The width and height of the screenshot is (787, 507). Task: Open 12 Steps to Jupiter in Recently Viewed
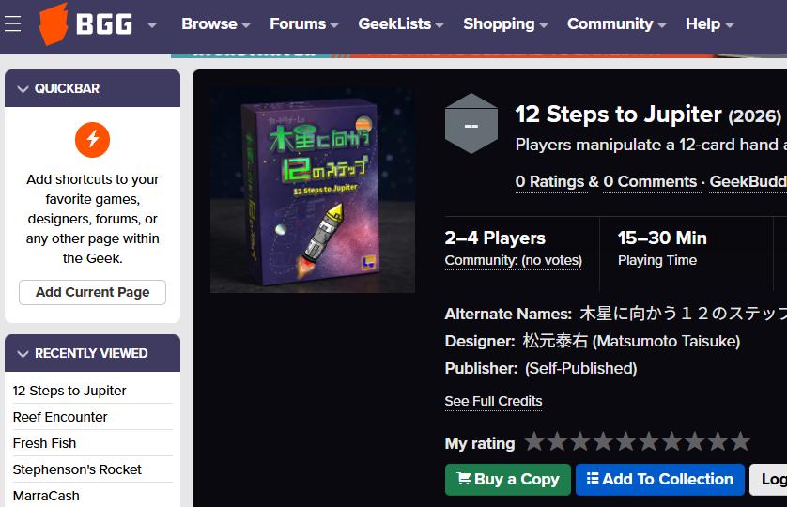pyautogui.click(x=69, y=391)
